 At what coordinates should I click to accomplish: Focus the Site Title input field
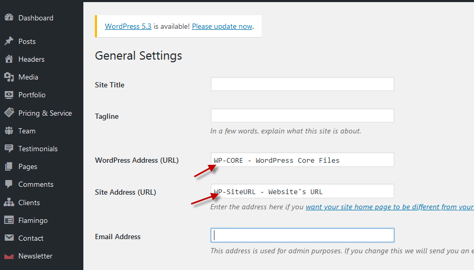(303, 84)
